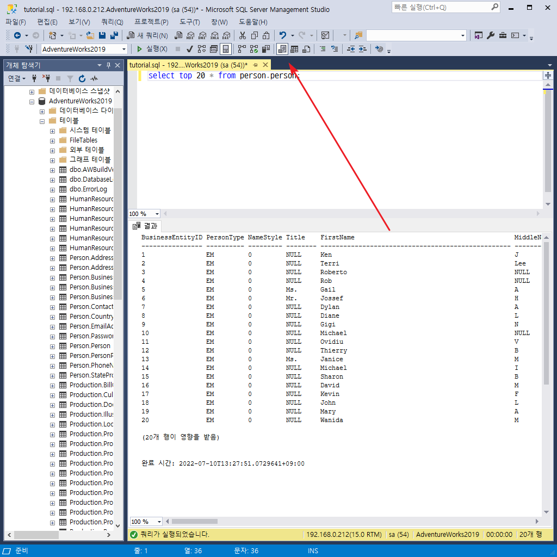The height and width of the screenshot is (557, 557).
Task: Run the query with 실행(X)
Action: coord(152,49)
